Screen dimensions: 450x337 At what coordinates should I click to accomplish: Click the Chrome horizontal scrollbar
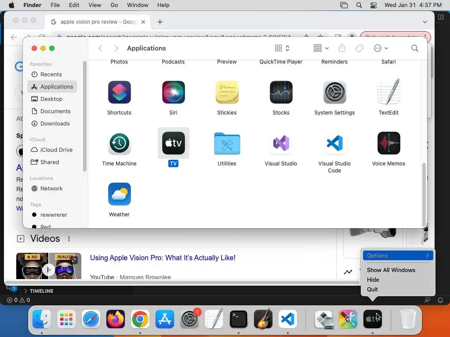click(182, 283)
